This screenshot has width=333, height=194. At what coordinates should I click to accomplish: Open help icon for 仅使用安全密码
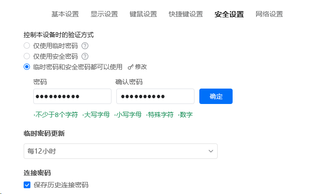tap(85, 56)
